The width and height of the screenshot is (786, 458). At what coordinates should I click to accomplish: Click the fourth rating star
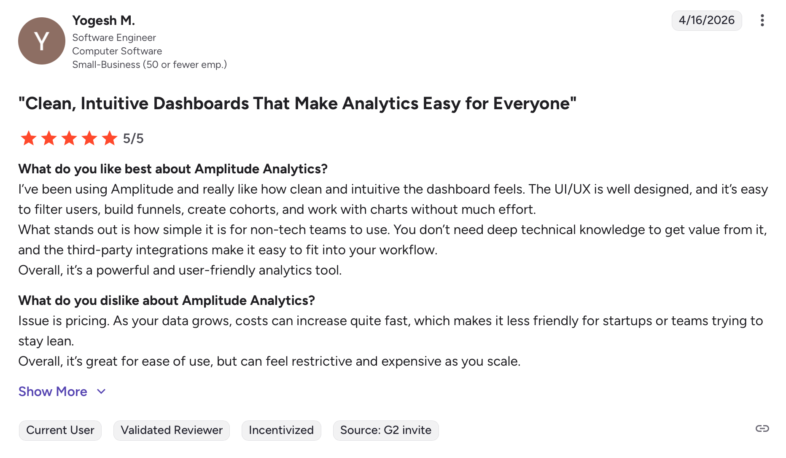tap(89, 138)
